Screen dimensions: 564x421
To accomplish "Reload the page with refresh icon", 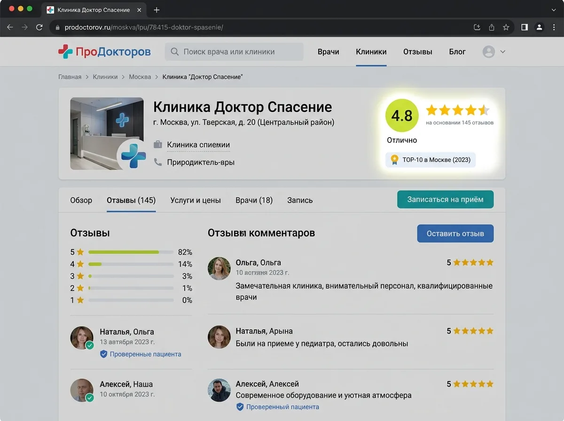I will click(x=39, y=27).
